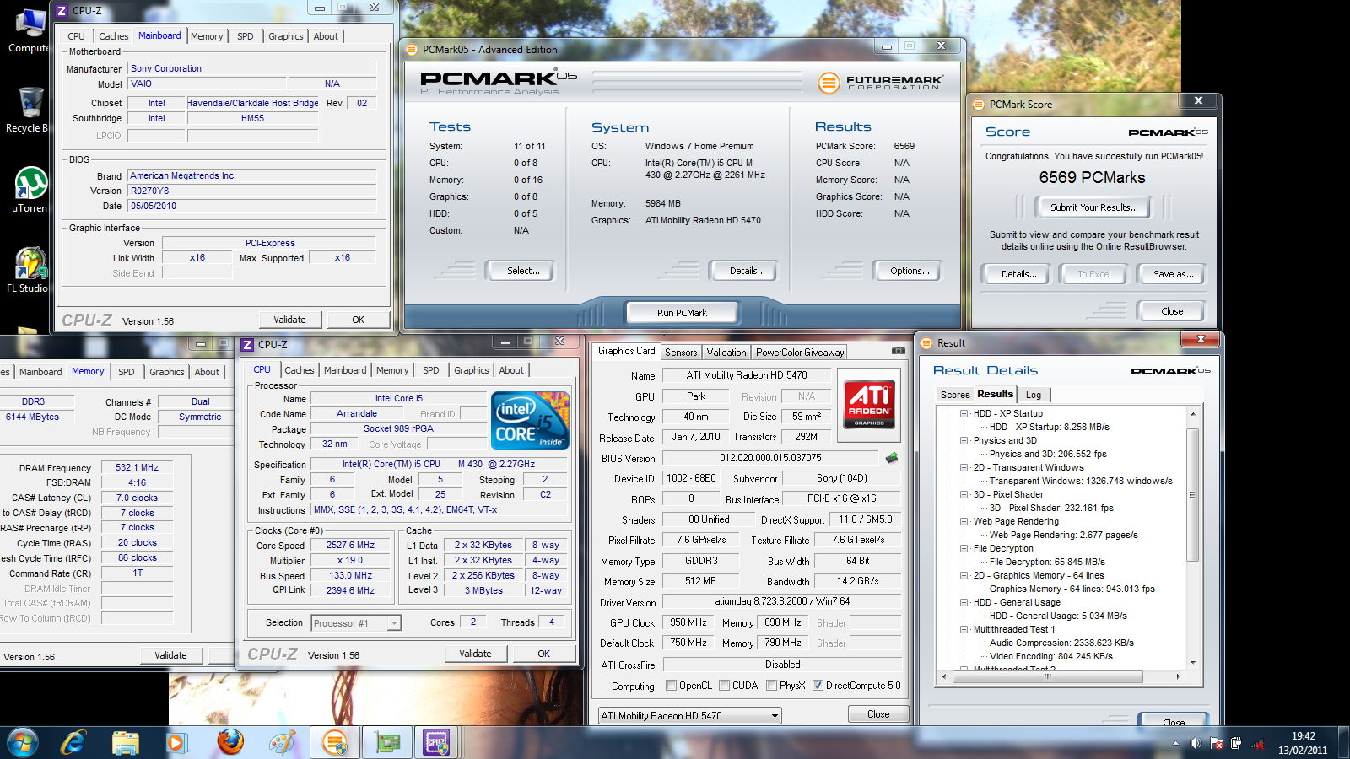Open the Computer desktop icon
Viewport: 1350px width, 759px height.
29,32
